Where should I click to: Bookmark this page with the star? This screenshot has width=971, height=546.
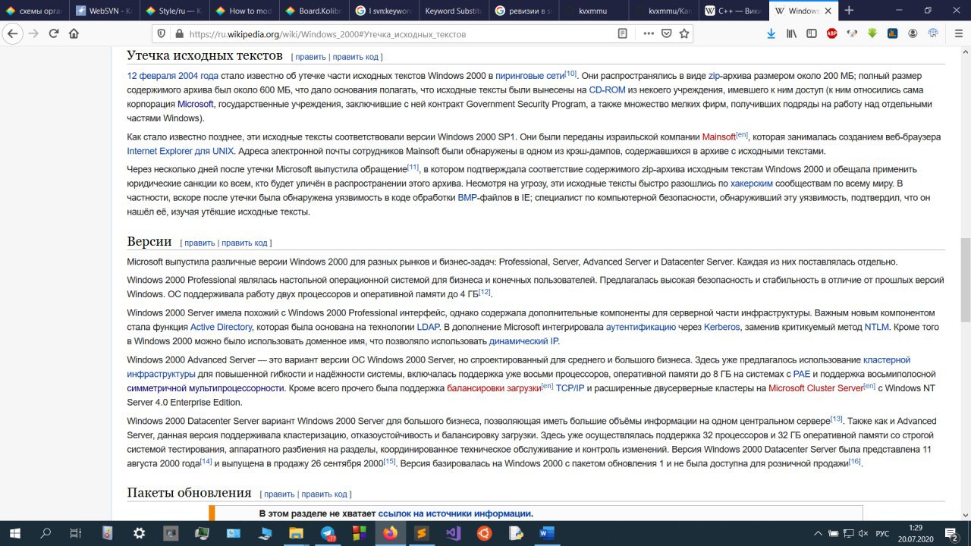pyautogui.click(x=684, y=33)
